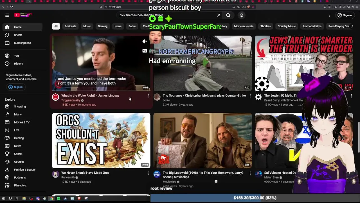Open Sports under Explore
Screen dimensions: 360x203
pyautogui.click(x=23, y=154)
